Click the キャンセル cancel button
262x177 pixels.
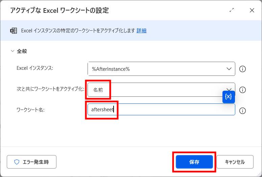(x=235, y=162)
